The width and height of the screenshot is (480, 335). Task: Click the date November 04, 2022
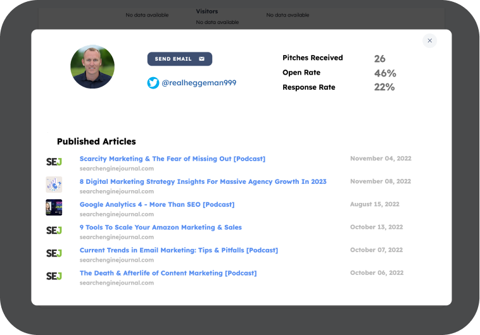tap(381, 158)
